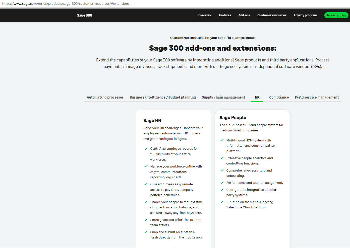Open the Overview nav item
Screen dimensions: 350x248
click(205, 15)
